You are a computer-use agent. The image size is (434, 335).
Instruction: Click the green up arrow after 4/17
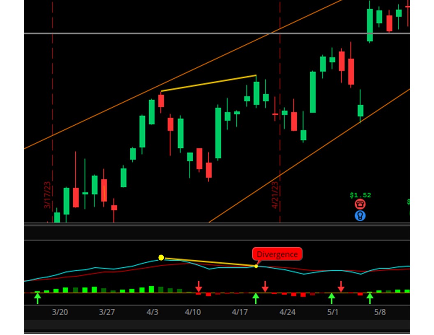click(x=256, y=298)
